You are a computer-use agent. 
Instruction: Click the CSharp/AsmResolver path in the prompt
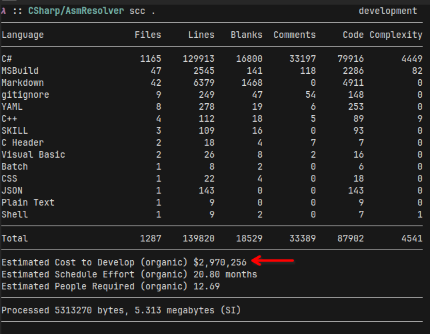[76, 11]
